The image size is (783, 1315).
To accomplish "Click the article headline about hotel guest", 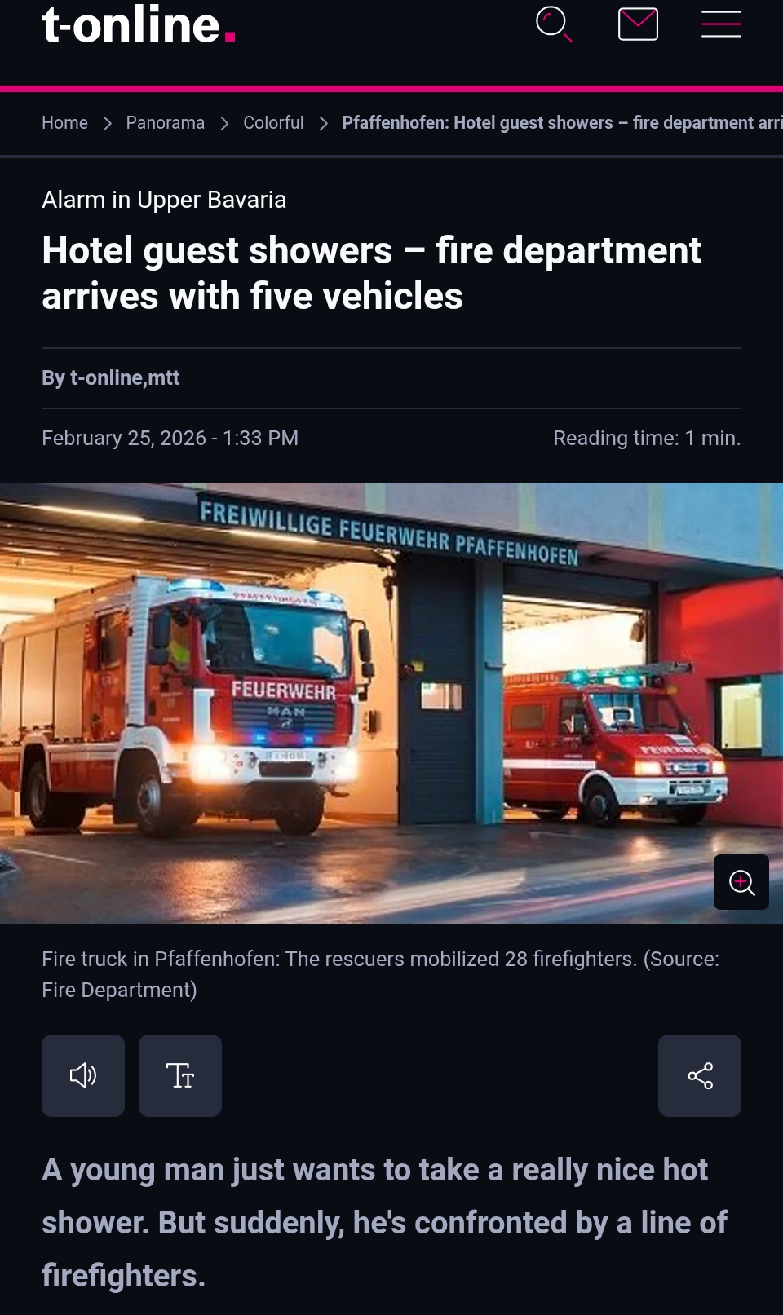I will point(371,273).
